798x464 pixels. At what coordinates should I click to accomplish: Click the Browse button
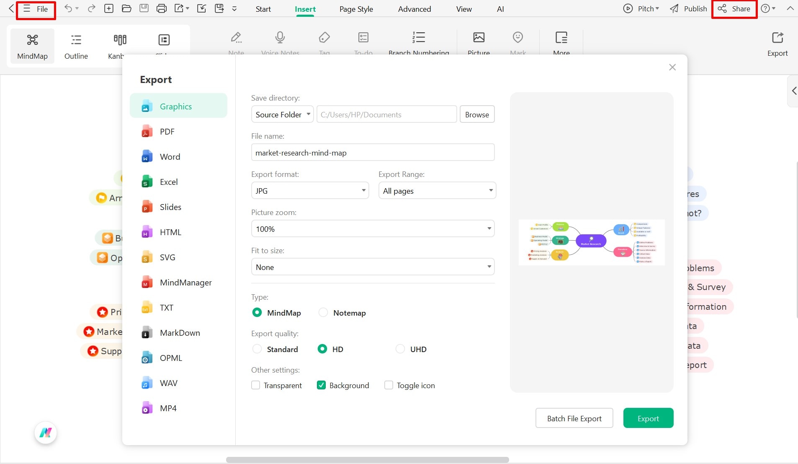pyautogui.click(x=477, y=114)
